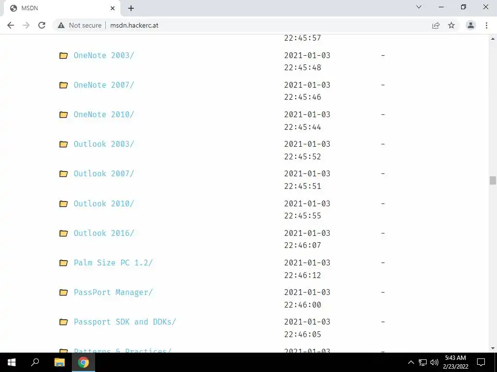Image resolution: width=497 pixels, height=372 pixels.
Task: Click the page vertical scrollbar thumb
Action: 493,180
